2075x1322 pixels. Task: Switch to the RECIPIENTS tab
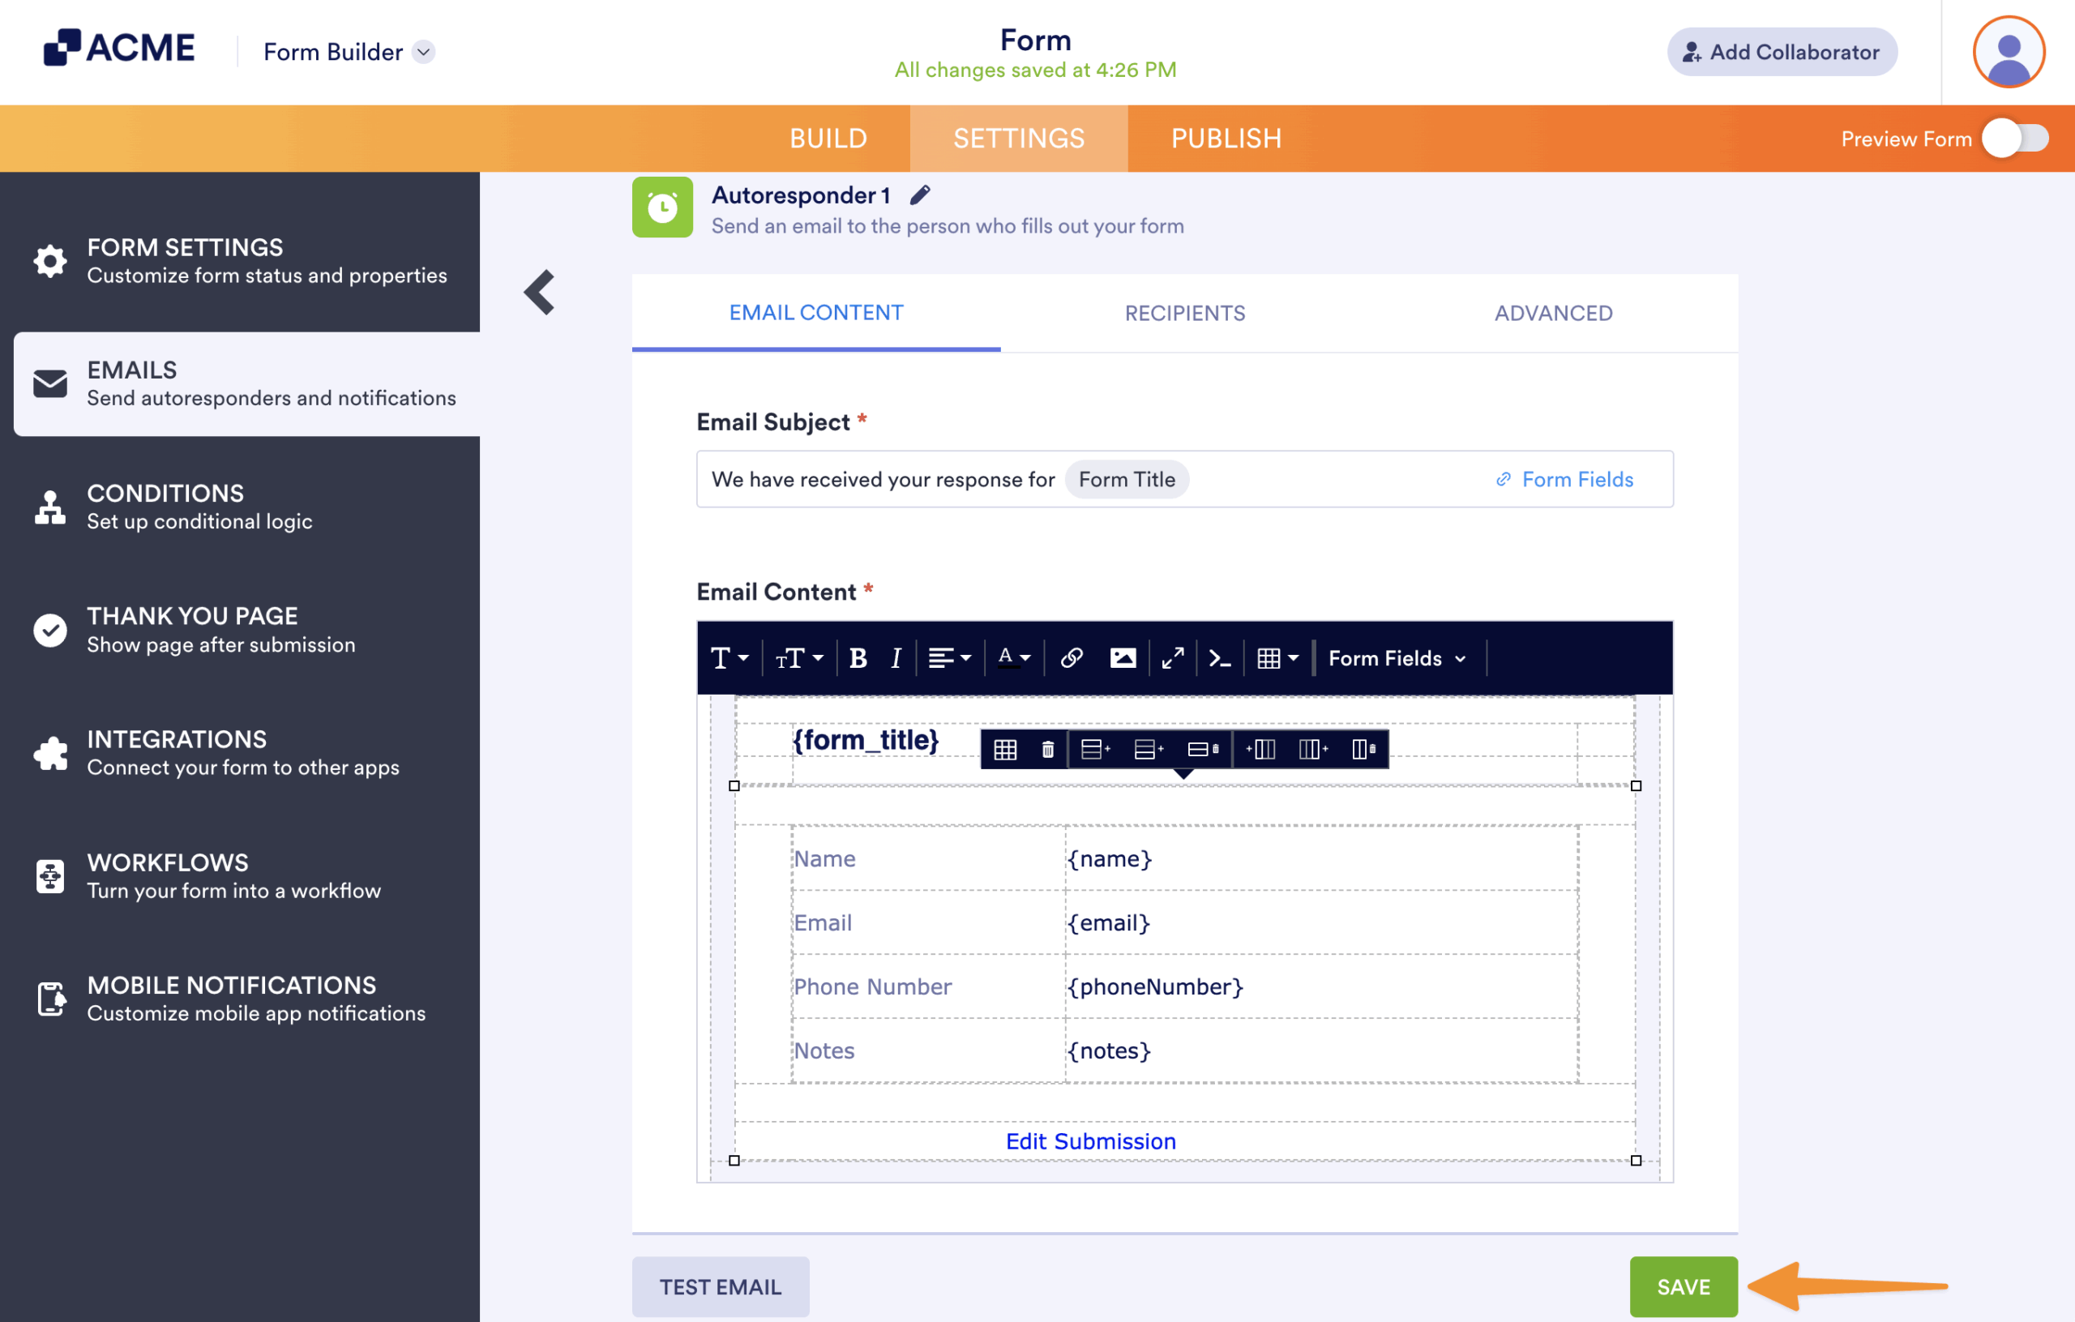click(x=1184, y=314)
